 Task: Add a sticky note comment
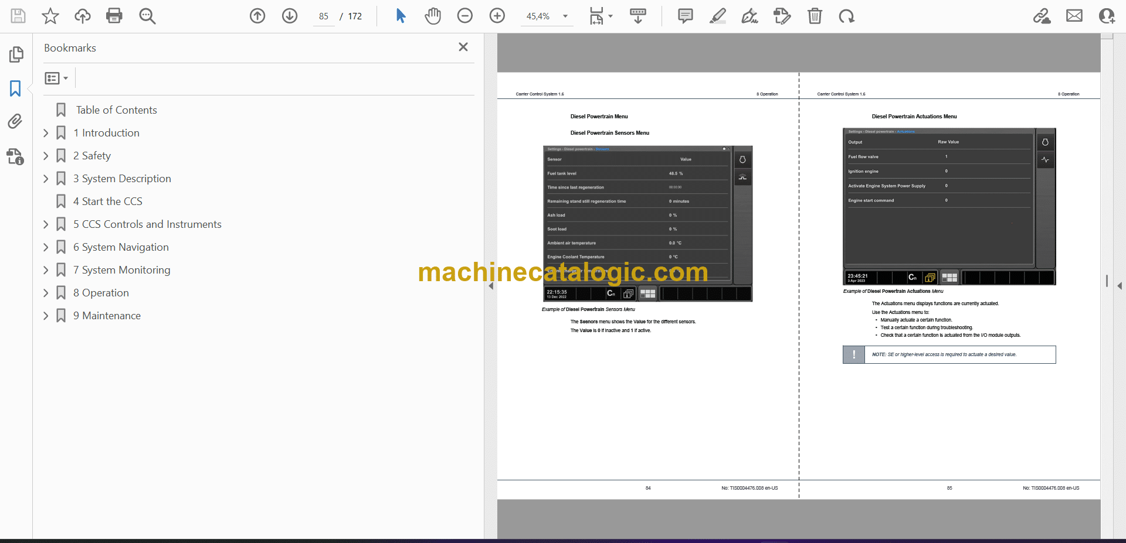pos(685,16)
